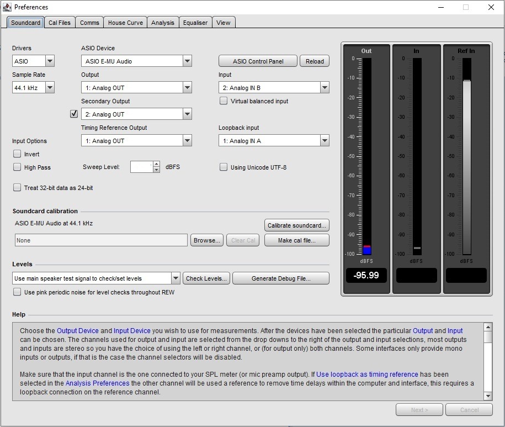Open Use loopback as timing reference link
The width and height of the screenshot is (505, 427).
367,374
